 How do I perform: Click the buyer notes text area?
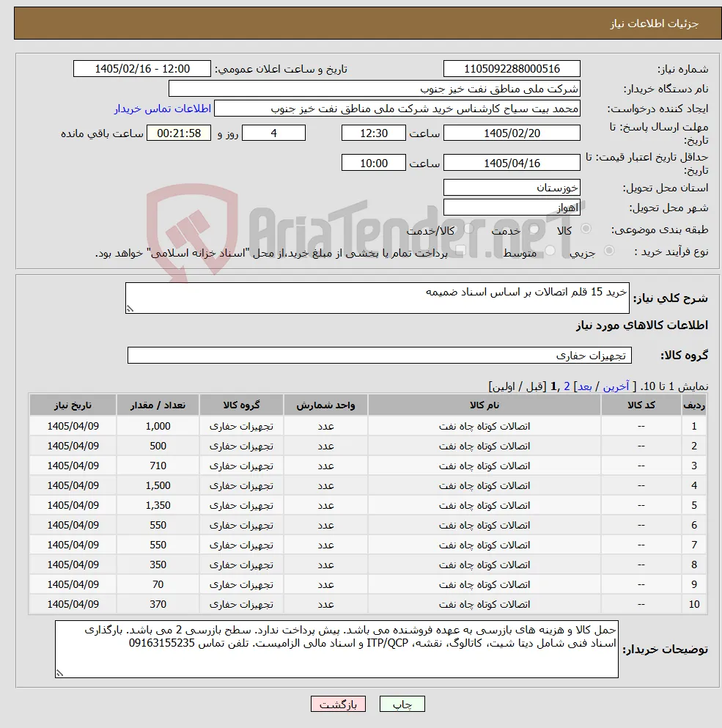(336, 649)
